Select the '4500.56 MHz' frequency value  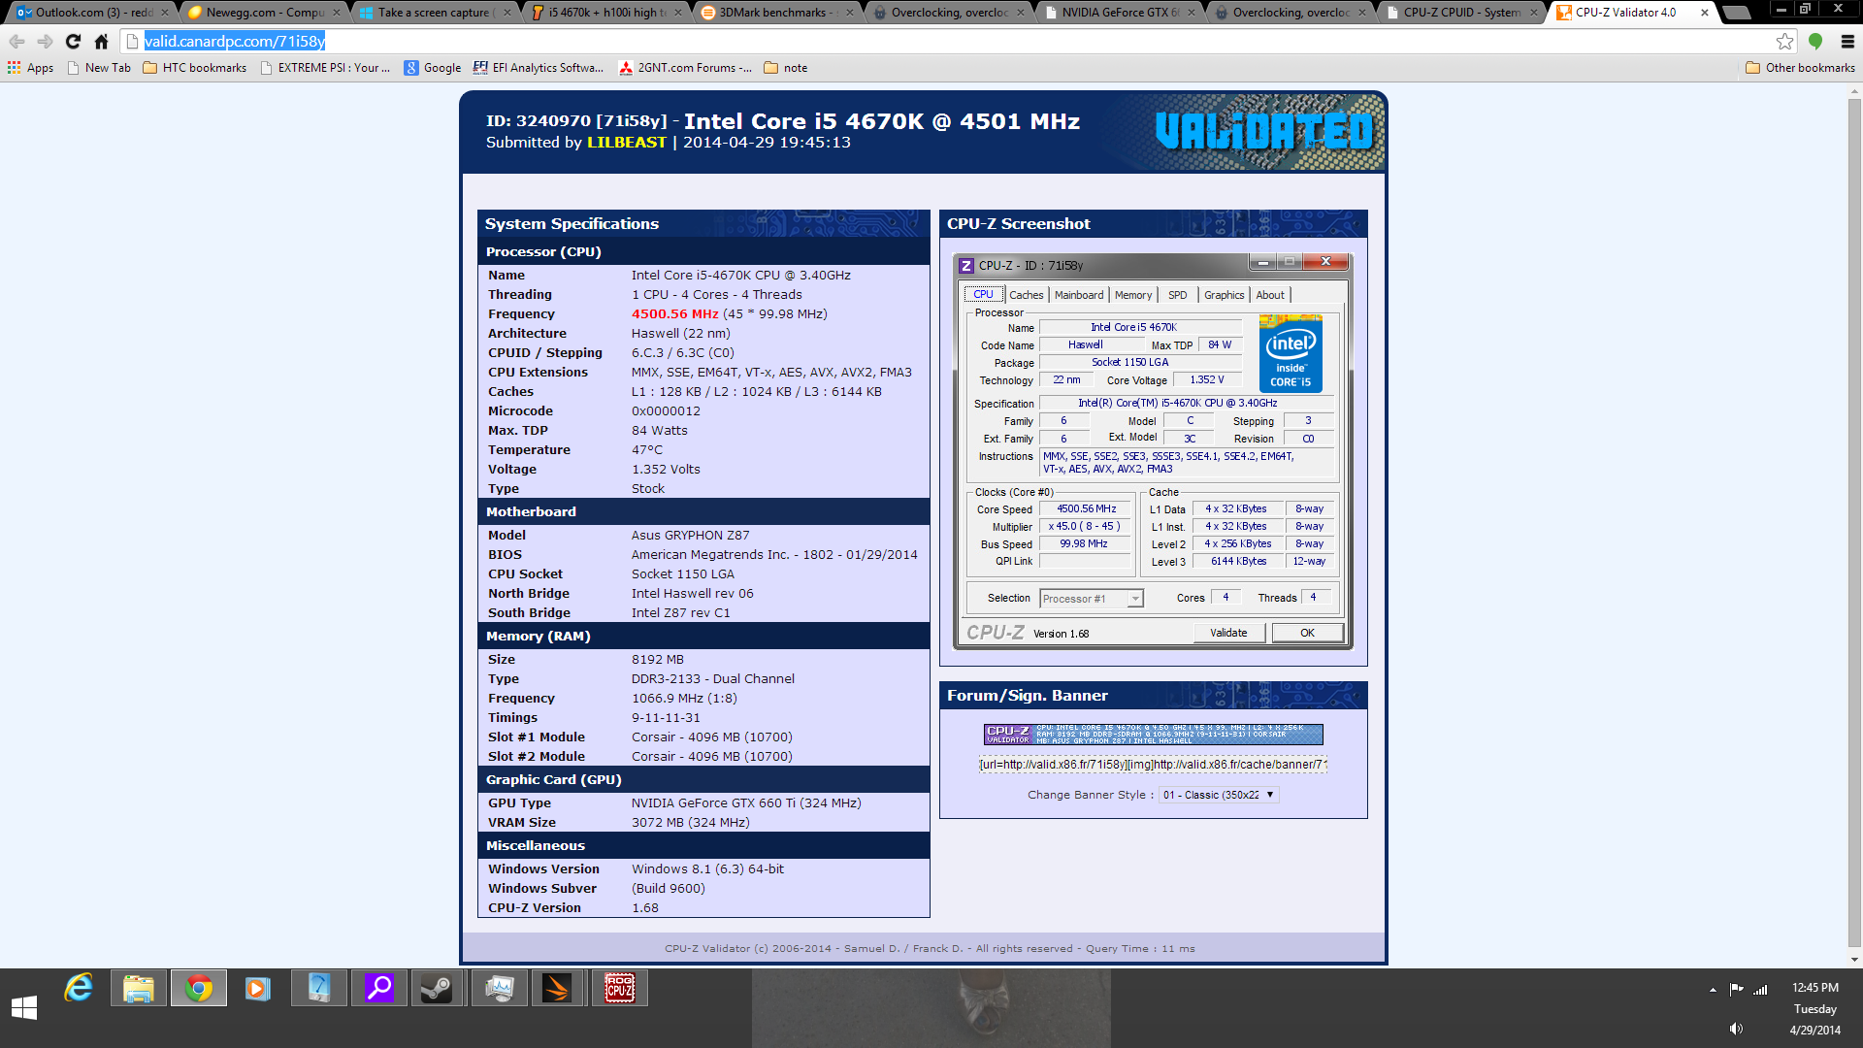[674, 314]
